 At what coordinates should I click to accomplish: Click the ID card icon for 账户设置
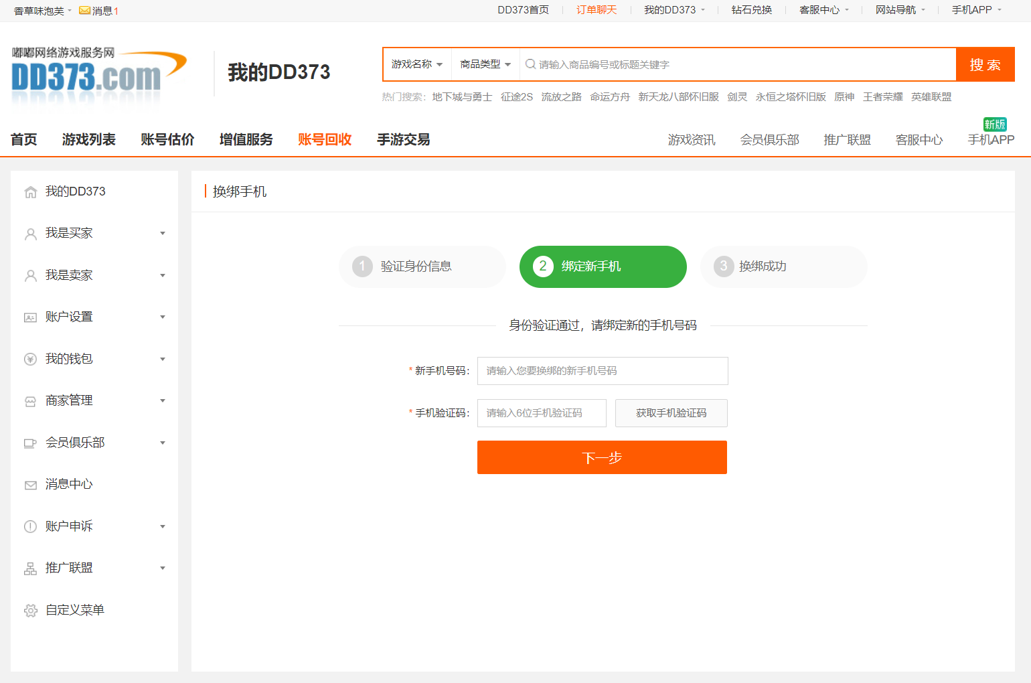(x=31, y=317)
